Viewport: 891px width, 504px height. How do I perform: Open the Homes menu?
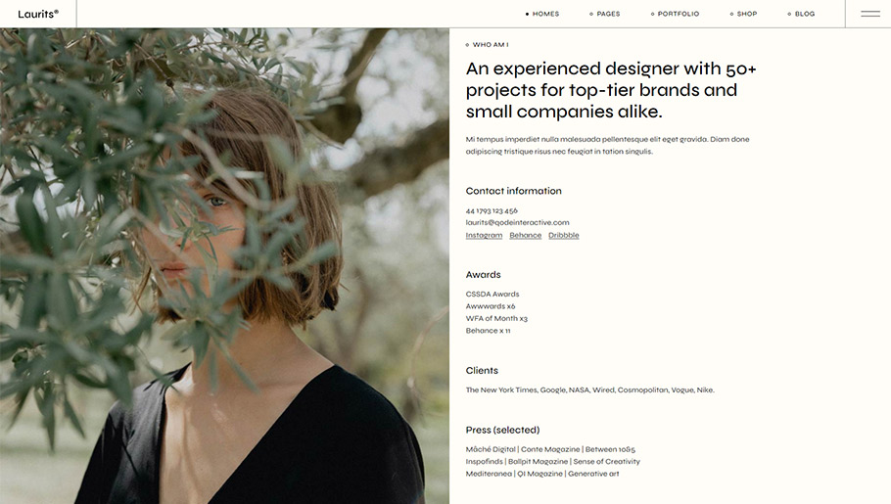click(545, 14)
